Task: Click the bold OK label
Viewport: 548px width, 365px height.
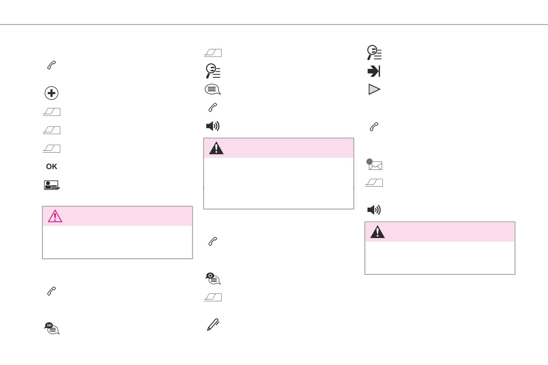Action: (x=52, y=167)
